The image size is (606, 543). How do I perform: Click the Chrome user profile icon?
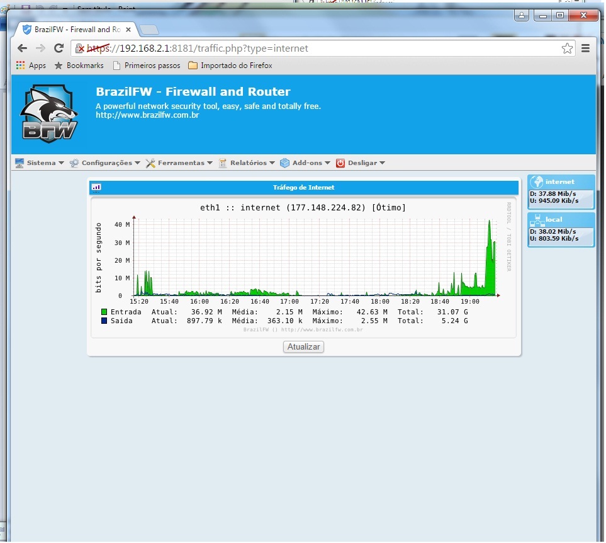tap(521, 16)
